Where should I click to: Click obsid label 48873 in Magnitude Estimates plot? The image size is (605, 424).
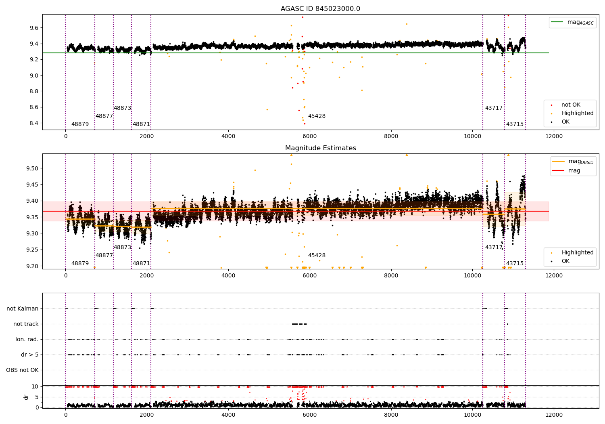(x=122, y=248)
